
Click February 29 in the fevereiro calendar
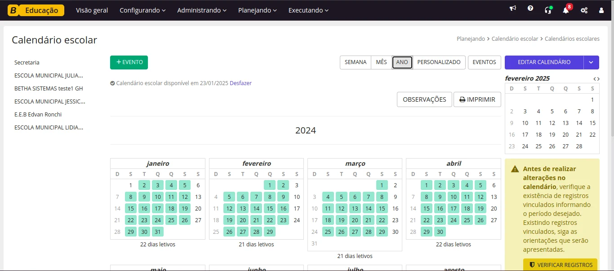(x=270, y=232)
